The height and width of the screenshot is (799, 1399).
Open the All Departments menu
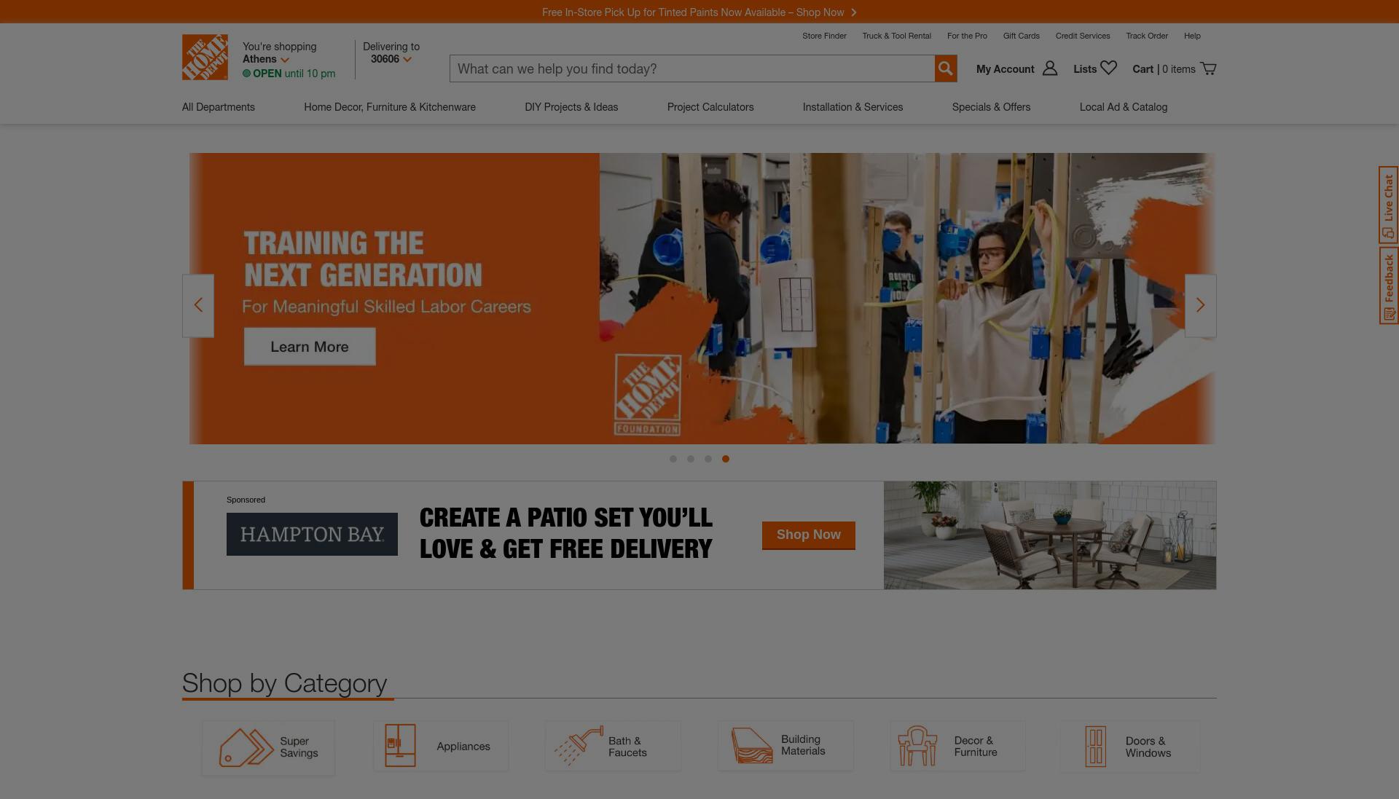coord(219,107)
